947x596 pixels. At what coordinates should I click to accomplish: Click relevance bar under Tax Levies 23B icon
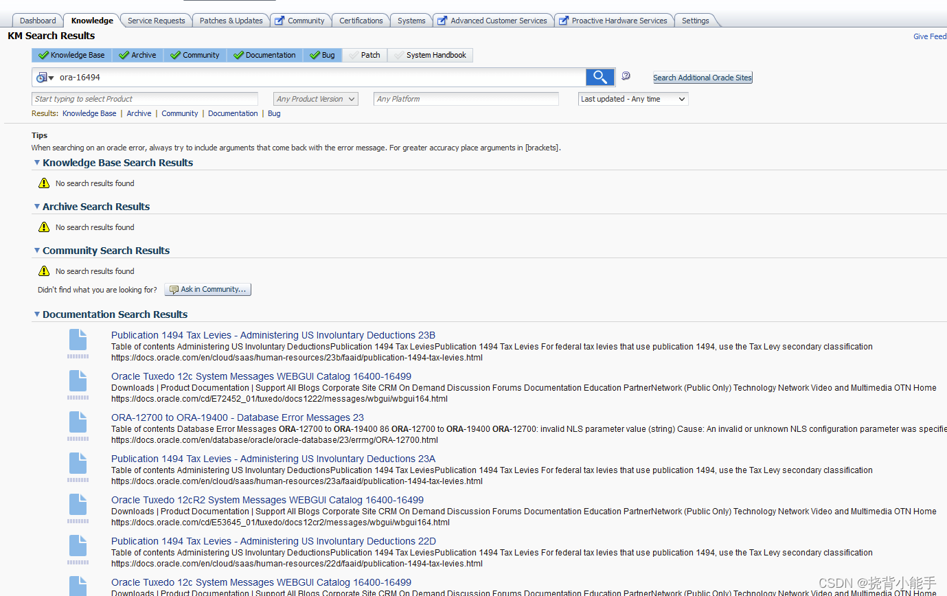point(78,356)
